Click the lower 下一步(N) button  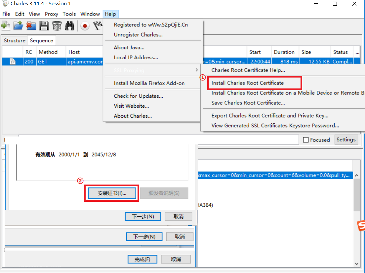[144, 237]
